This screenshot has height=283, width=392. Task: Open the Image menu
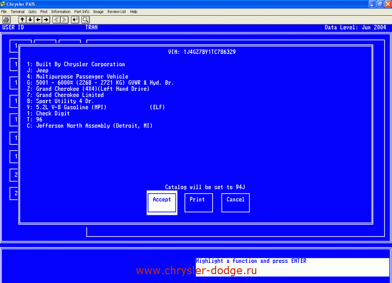click(98, 11)
